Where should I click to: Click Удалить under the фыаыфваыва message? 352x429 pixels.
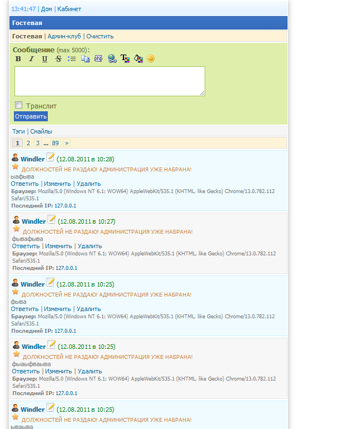90,372
